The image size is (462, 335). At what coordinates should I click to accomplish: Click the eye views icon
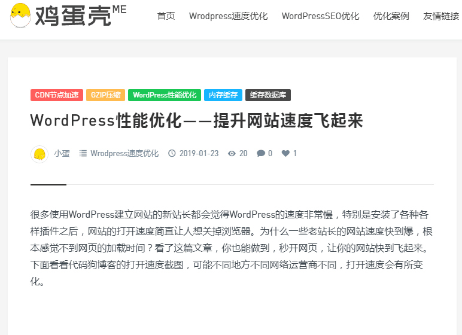pos(232,153)
